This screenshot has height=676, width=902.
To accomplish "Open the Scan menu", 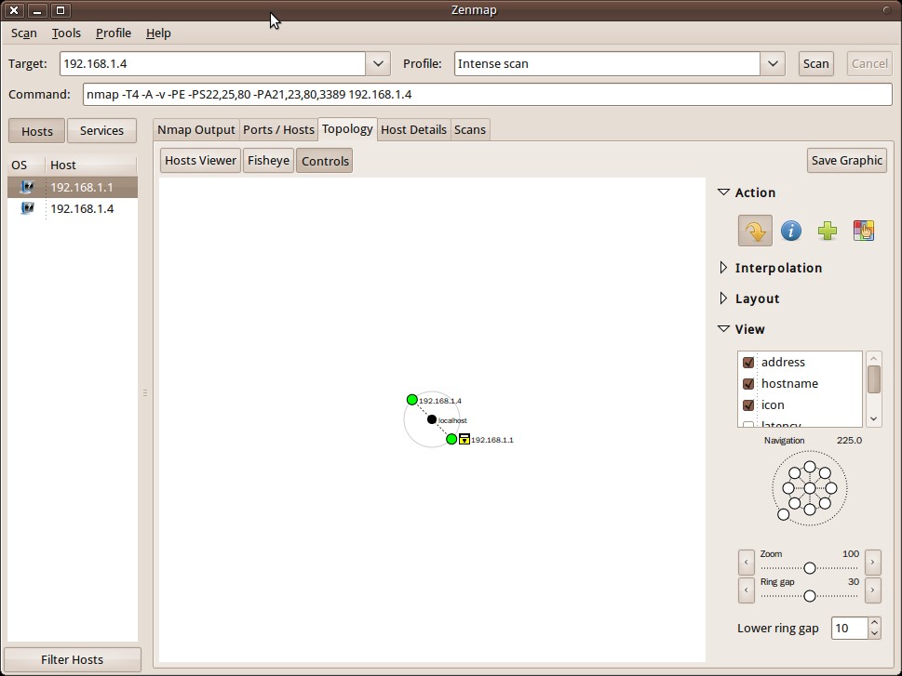I will [x=24, y=33].
